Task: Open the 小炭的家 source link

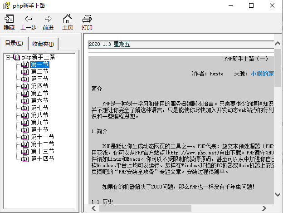Action: click(262, 74)
